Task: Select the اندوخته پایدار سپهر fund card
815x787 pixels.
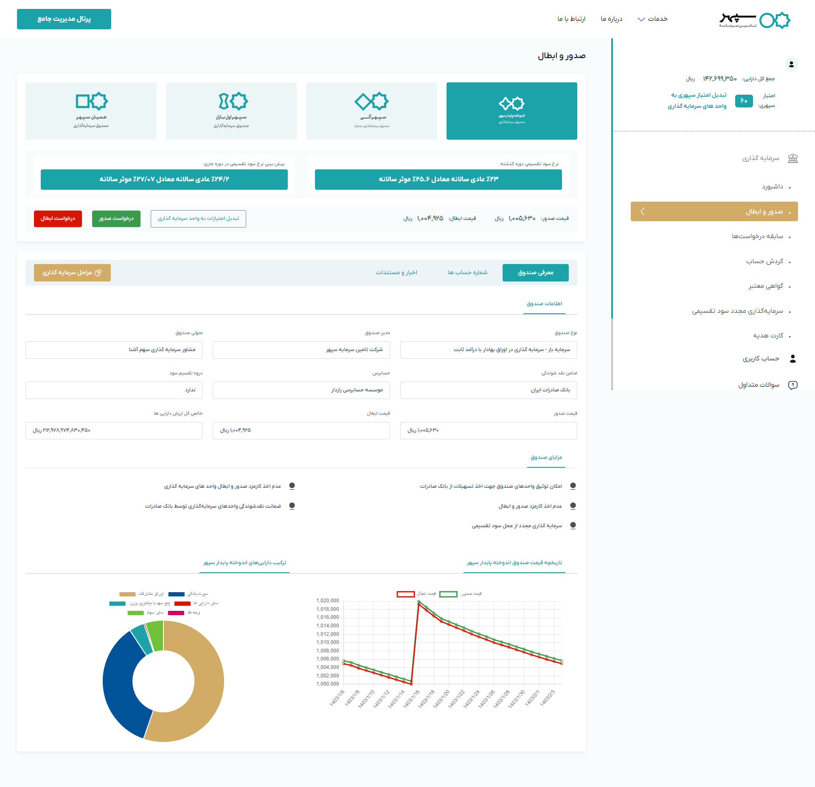Action: pyautogui.click(x=511, y=111)
